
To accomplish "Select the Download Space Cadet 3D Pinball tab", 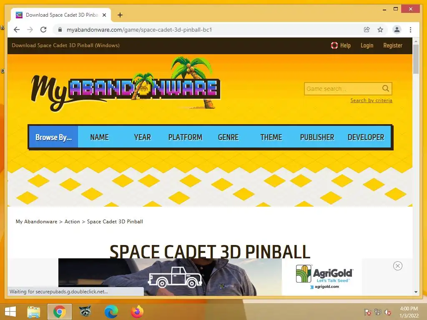I will pyautogui.click(x=61, y=15).
